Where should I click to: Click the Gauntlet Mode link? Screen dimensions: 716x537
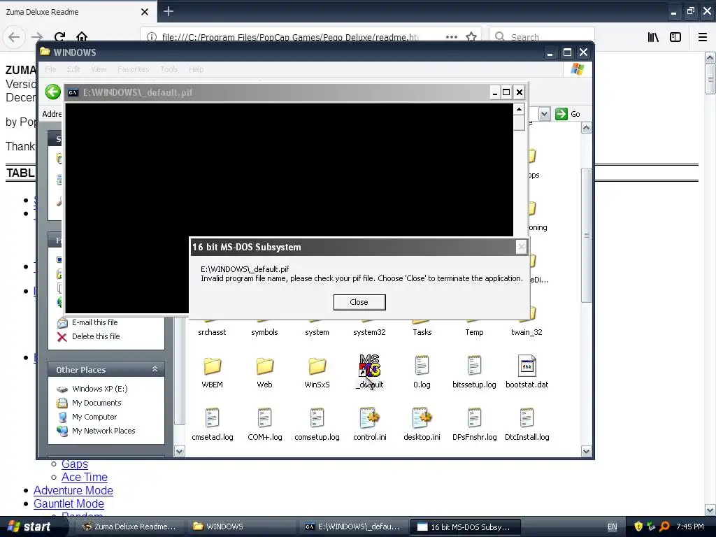coord(69,503)
